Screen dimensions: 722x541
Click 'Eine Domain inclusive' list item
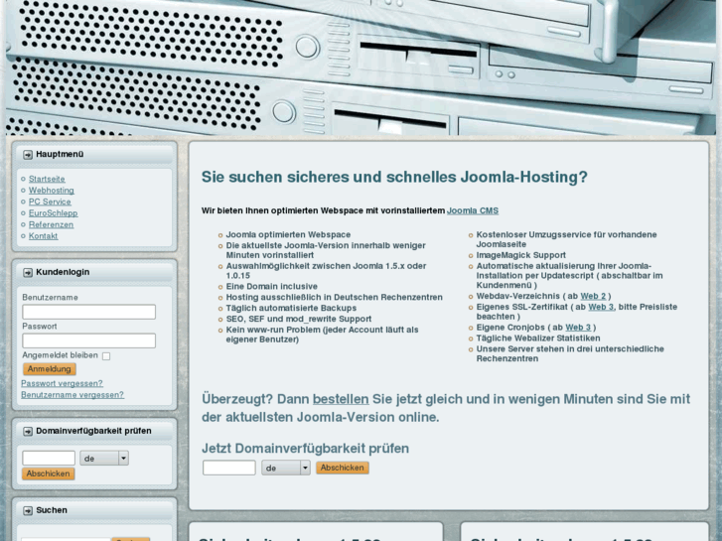coord(272,287)
